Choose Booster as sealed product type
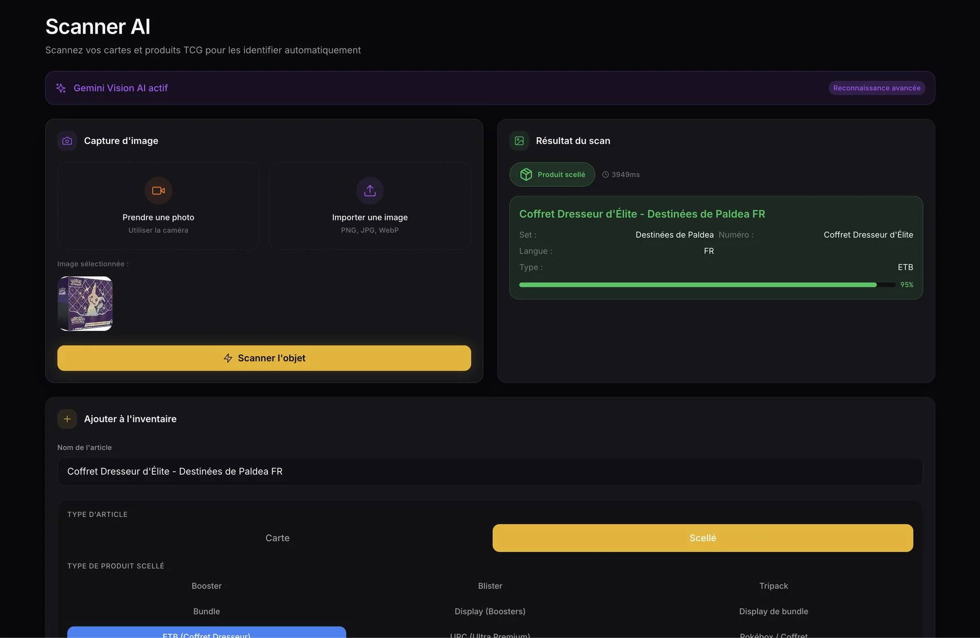 (x=206, y=586)
